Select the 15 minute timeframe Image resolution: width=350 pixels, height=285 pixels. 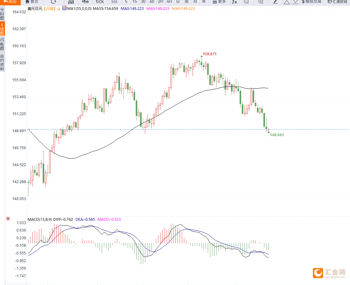click(x=134, y=2)
